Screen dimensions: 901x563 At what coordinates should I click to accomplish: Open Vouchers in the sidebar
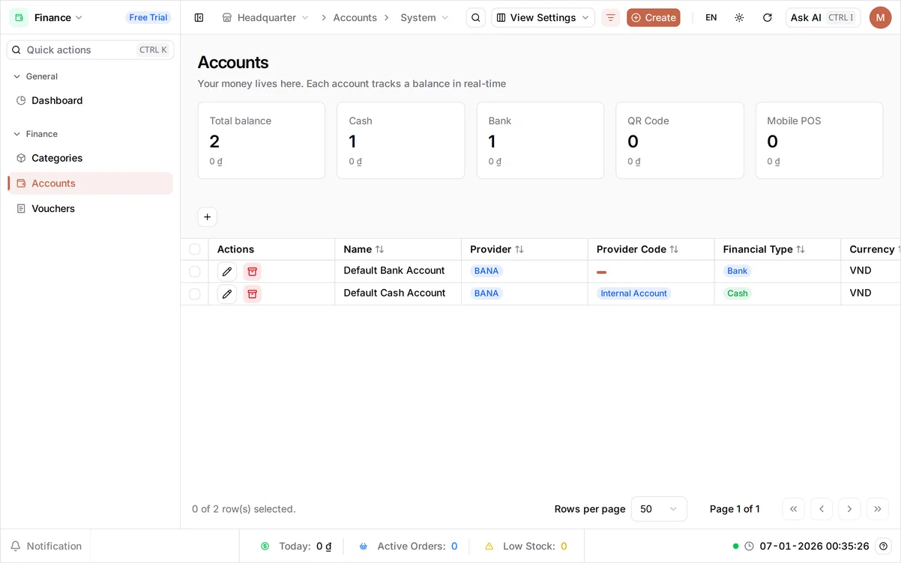90,209
